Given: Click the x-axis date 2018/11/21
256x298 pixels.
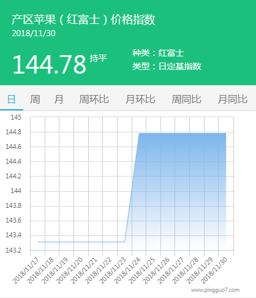Looking at the screenshot, I should (x=84, y=270).
